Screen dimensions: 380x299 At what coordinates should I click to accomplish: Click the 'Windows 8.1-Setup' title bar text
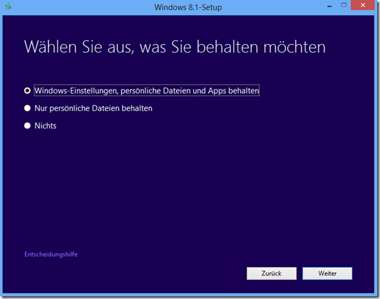click(x=188, y=7)
